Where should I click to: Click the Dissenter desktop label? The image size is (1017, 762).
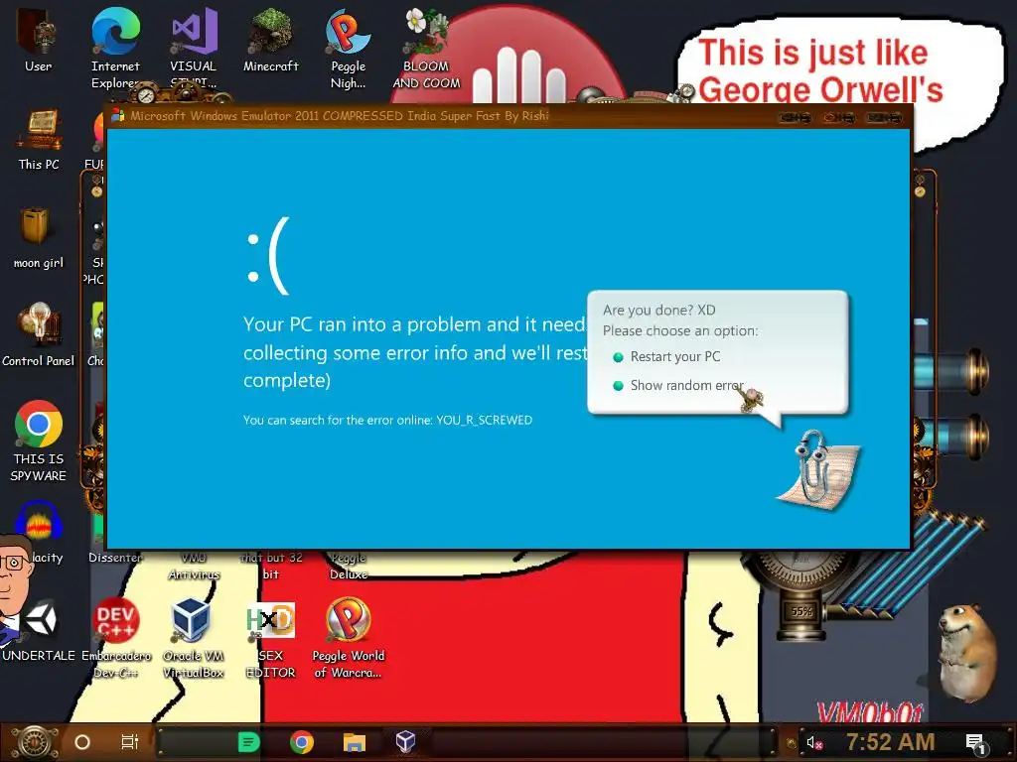tap(115, 558)
